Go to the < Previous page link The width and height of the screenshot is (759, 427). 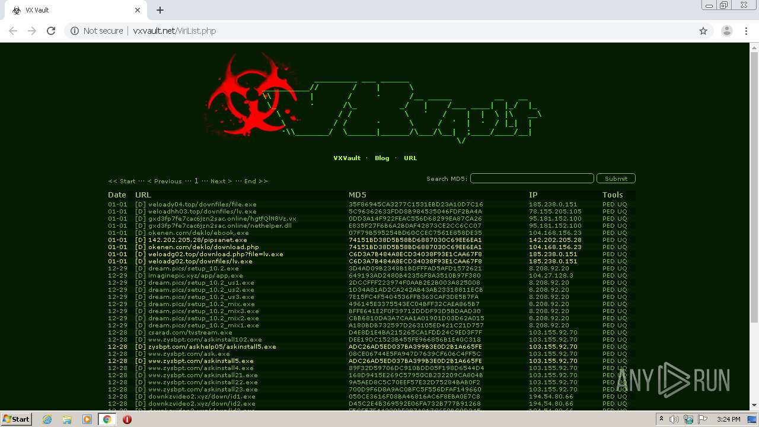tap(164, 181)
